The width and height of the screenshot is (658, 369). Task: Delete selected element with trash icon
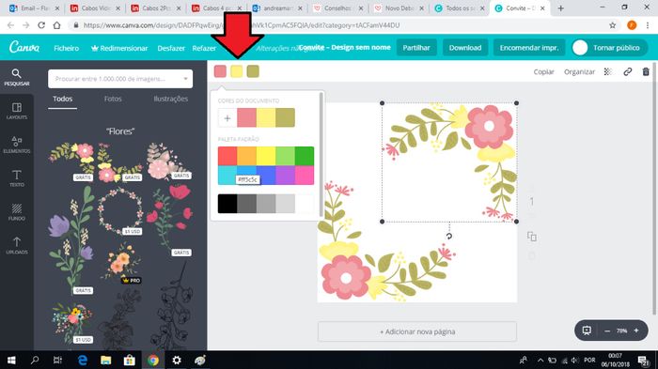point(646,71)
